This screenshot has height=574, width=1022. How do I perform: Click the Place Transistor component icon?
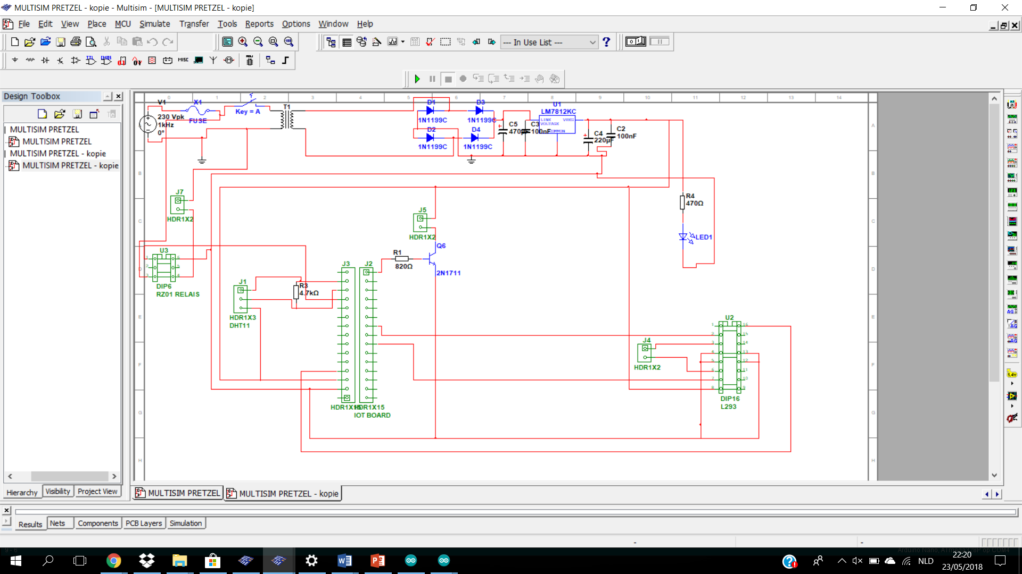point(60,61)
